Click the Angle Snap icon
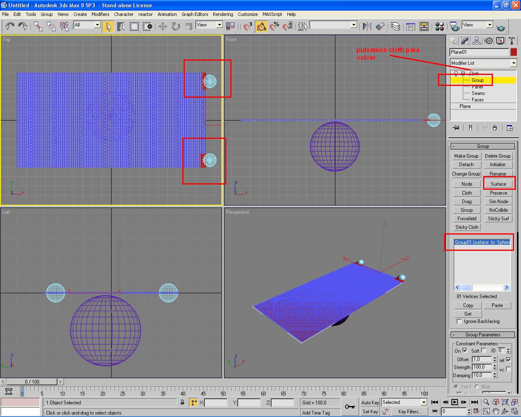The width and height of the screenshot is (521, 417). coord(261,26)
